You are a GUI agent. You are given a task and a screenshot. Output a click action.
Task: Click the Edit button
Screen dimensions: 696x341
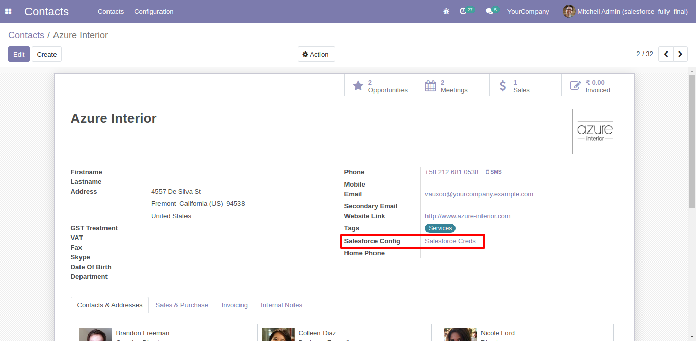point(19,54)
